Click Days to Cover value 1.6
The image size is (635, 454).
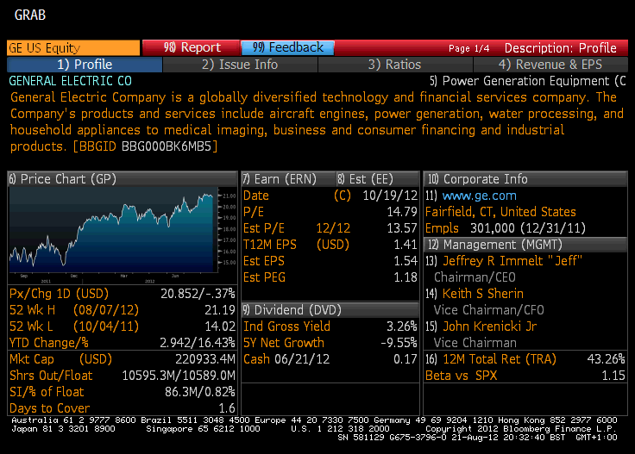(x=227, y=408)
